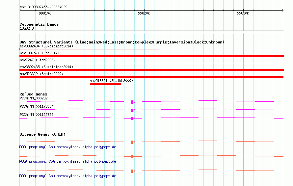Screen dimensions: 293x186
Task: Click the red esv3892435 loss bar
Action: pos(151,70)
